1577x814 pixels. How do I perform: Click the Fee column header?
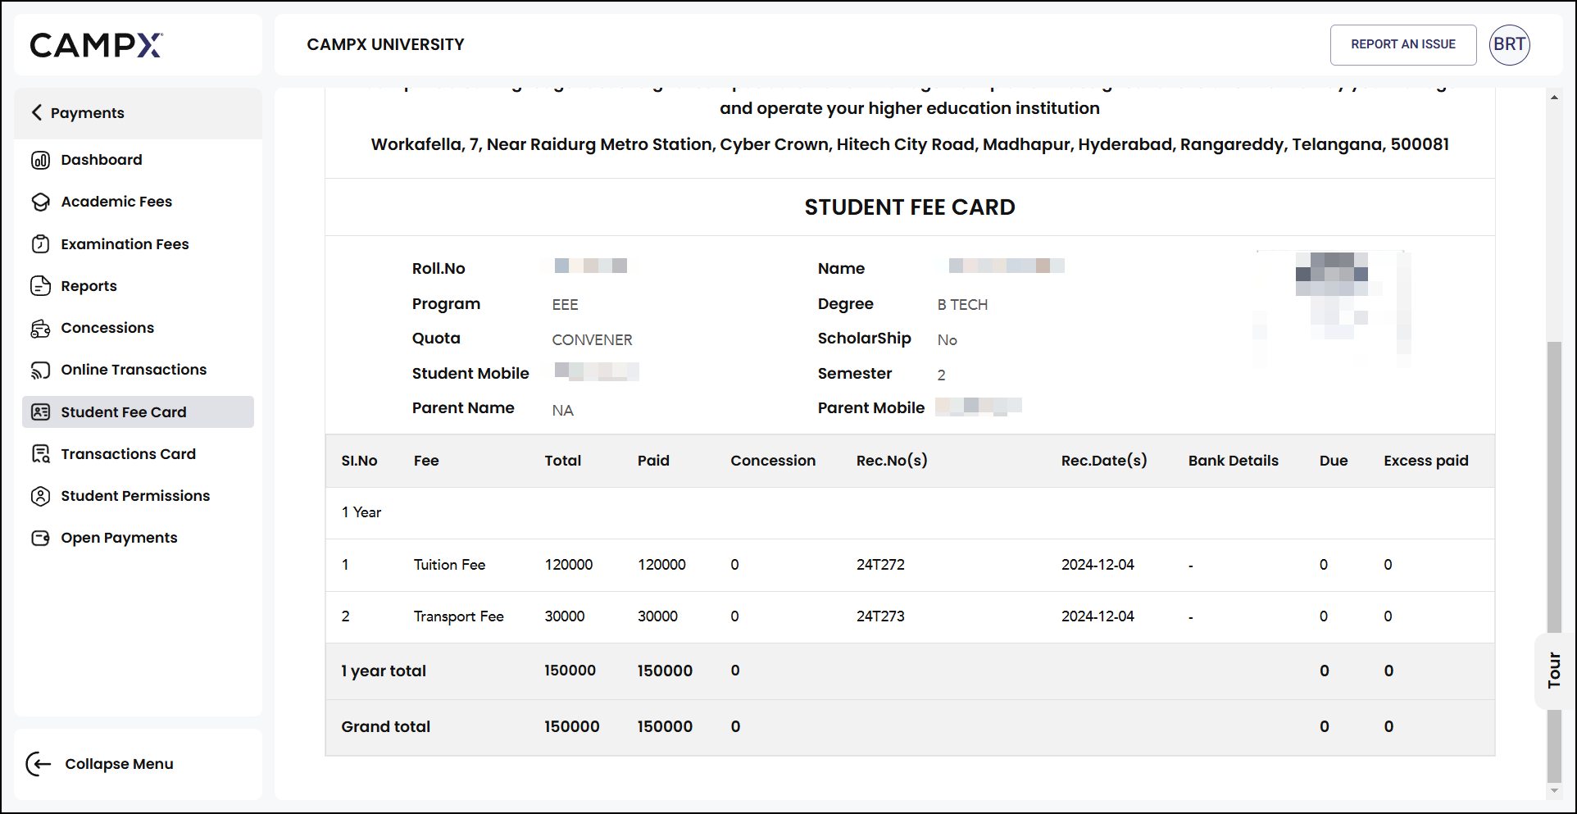click(x=426, y=461)
